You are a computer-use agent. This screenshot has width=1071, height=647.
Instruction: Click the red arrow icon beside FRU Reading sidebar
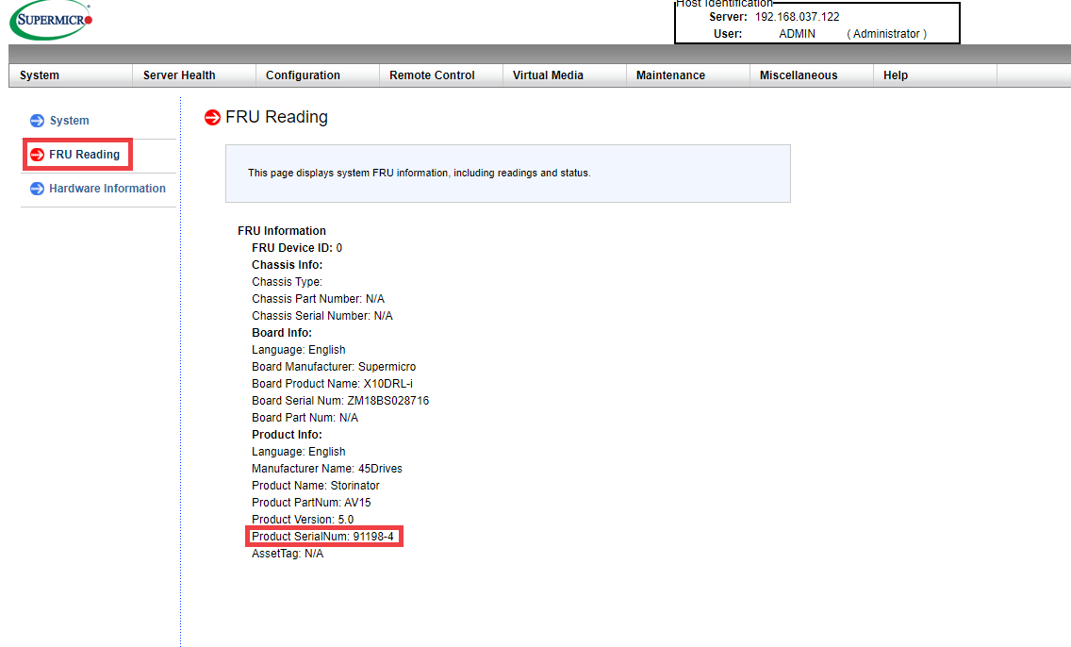pos(37,155)
